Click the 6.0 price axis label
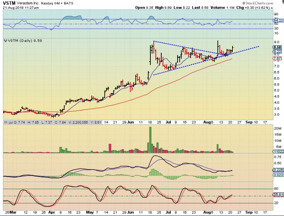284x216 pixels. [x=276, y=78]
